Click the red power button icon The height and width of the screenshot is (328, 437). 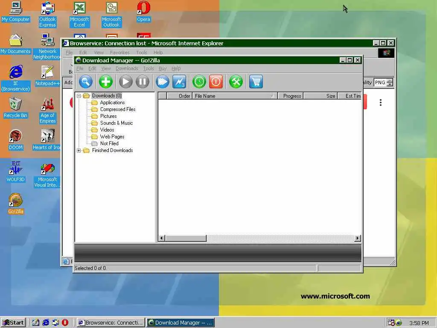(216, 82)
